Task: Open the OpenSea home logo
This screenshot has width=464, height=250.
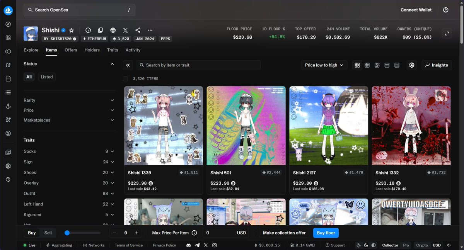Action: tap(8, 10)
